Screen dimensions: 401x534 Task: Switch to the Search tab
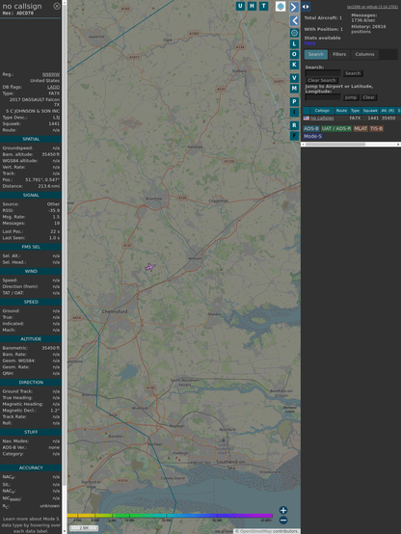[x=316, y=55]
